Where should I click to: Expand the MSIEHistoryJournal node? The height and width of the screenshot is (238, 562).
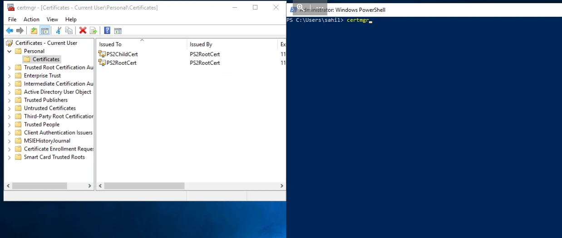[x=9, y=141]
